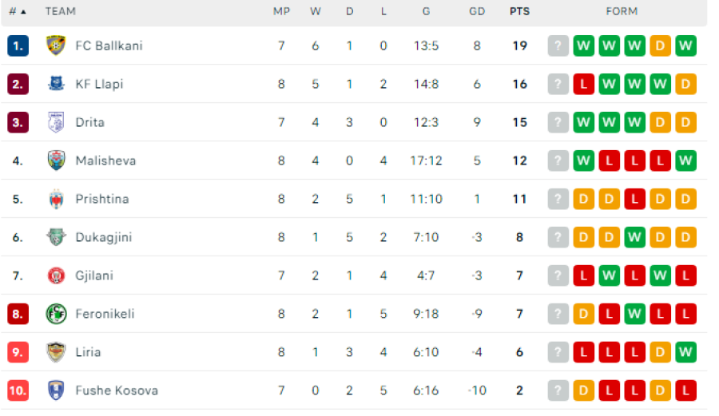
Task: Sort standings by GD column header
Action: pos(477,11)
